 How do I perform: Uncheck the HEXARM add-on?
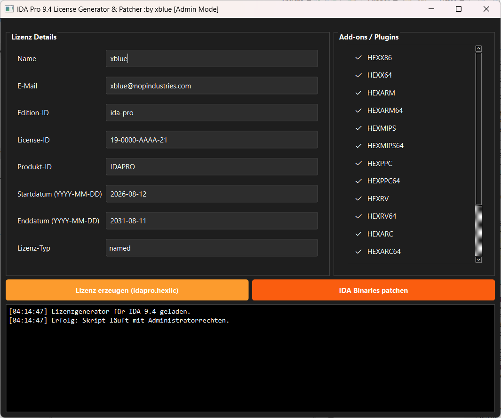[358, 93]
